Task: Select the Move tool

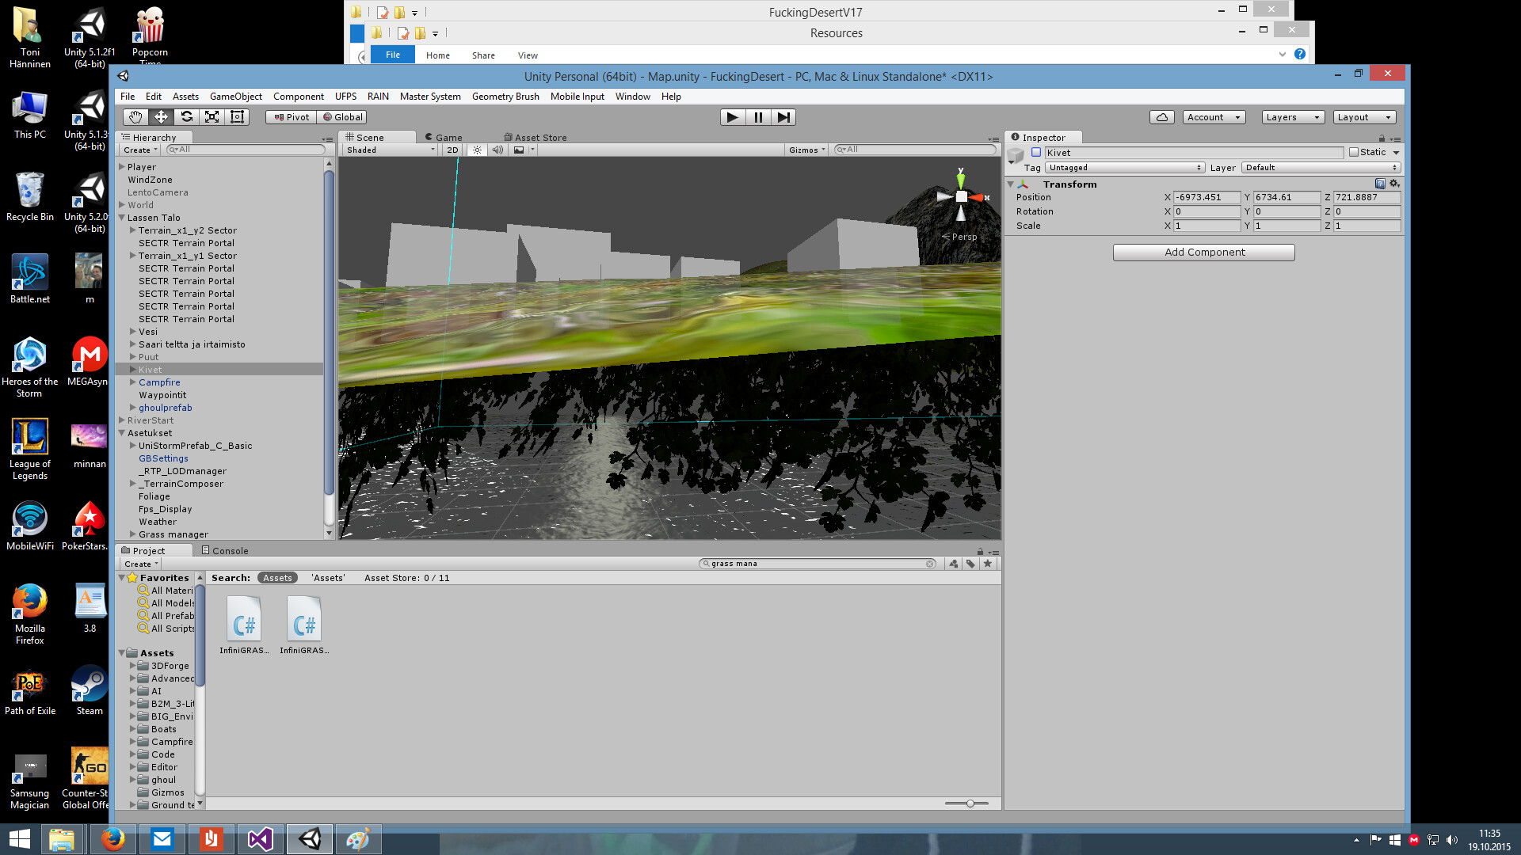Action: [162, 116]
